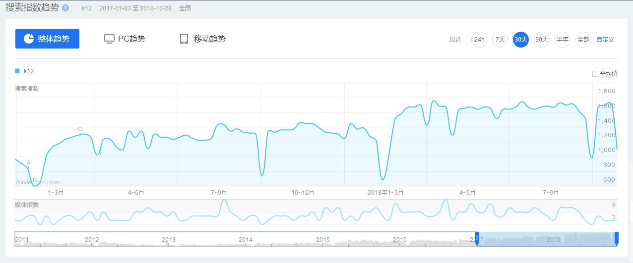The width and height of the screenshot is (633, 263).
Task: Click news marker A on the chart
Action: pyautogui.click(x=28, y=163)
